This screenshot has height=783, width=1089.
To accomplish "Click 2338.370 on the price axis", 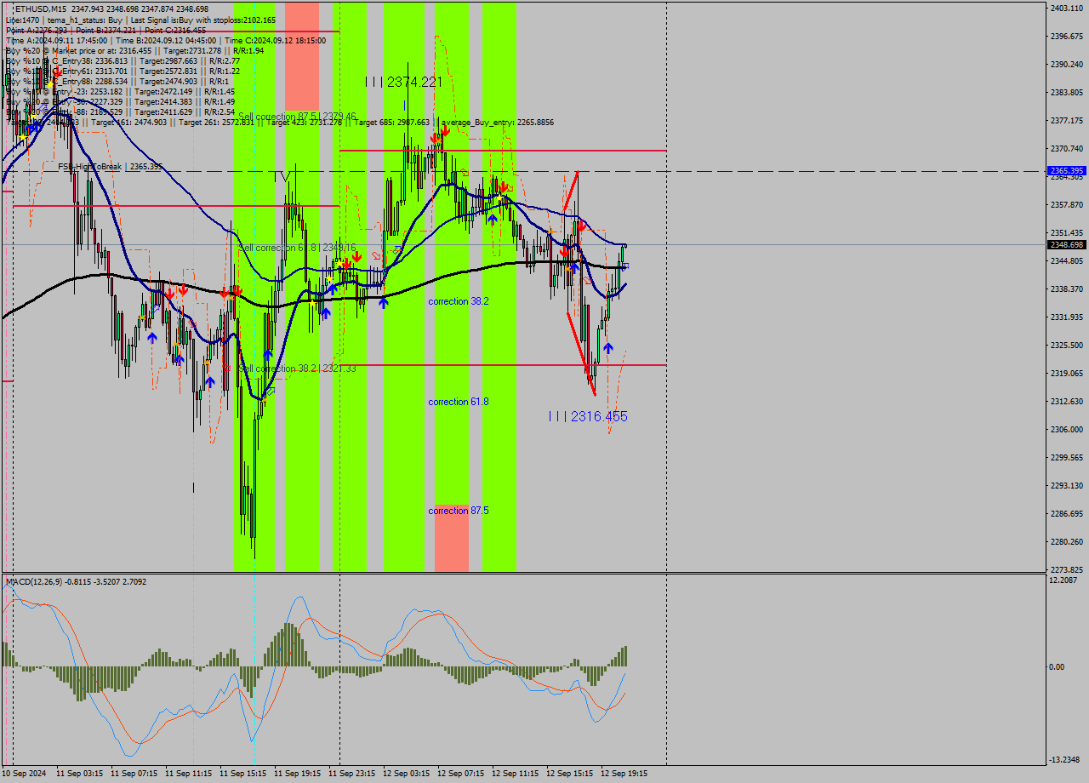I will click(1067, 289).
